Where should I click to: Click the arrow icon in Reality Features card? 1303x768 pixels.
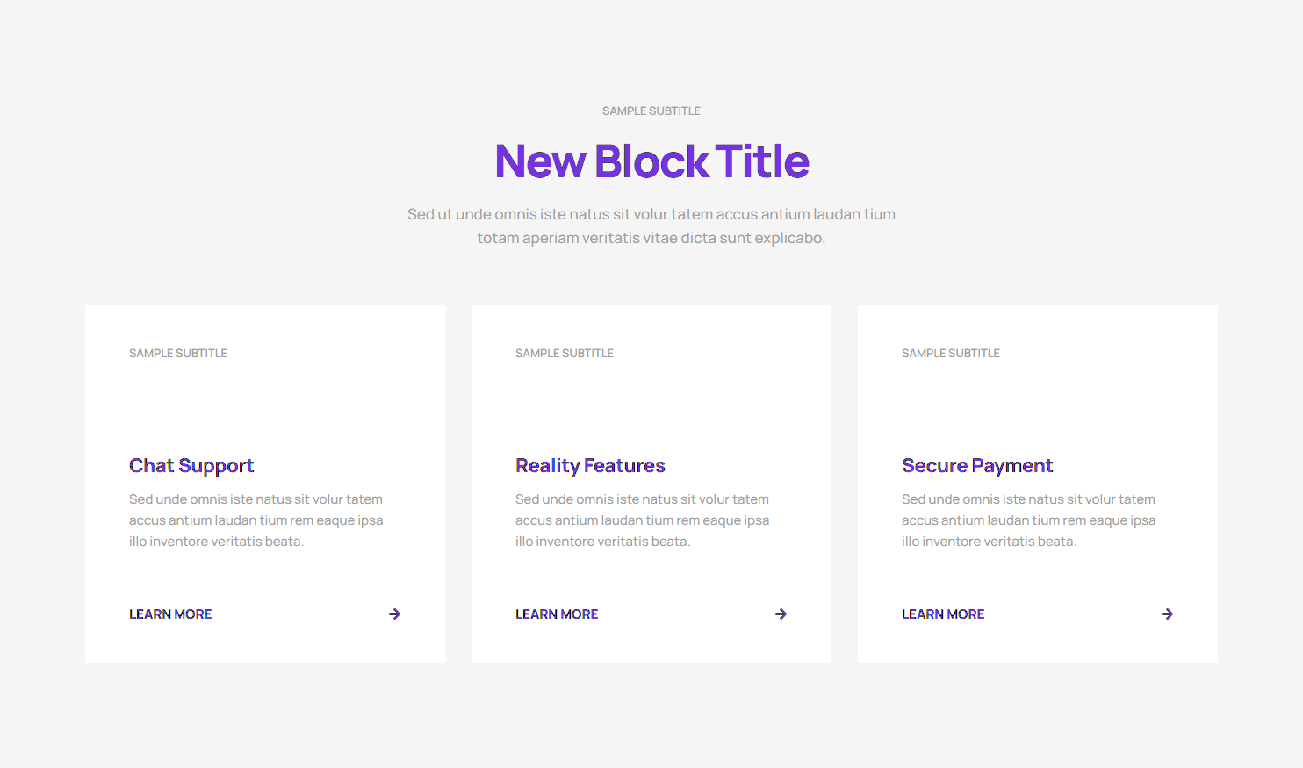click(781, 614)
